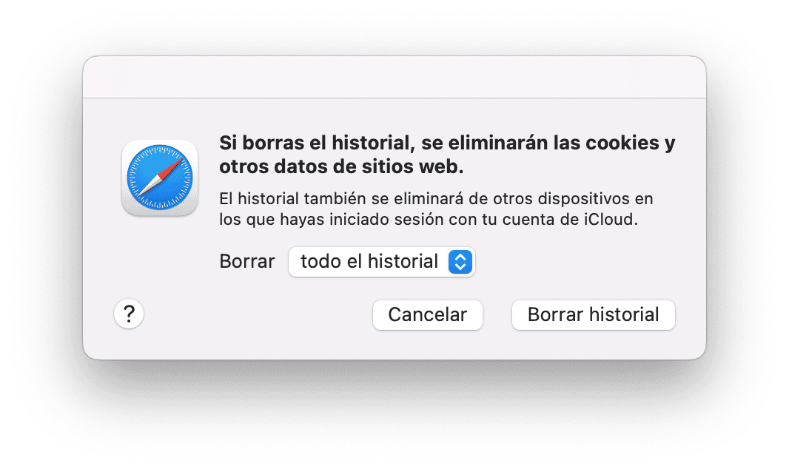Click the red needle of the Safari compass
The width and height of the screenshot is (789, 469).
(x=169, y=169)
